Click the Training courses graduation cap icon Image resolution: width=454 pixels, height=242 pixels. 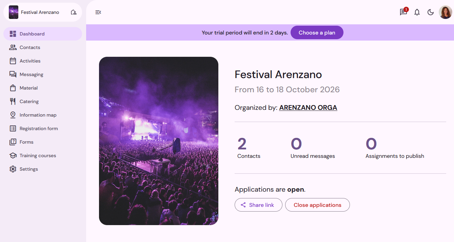(13, 155)
